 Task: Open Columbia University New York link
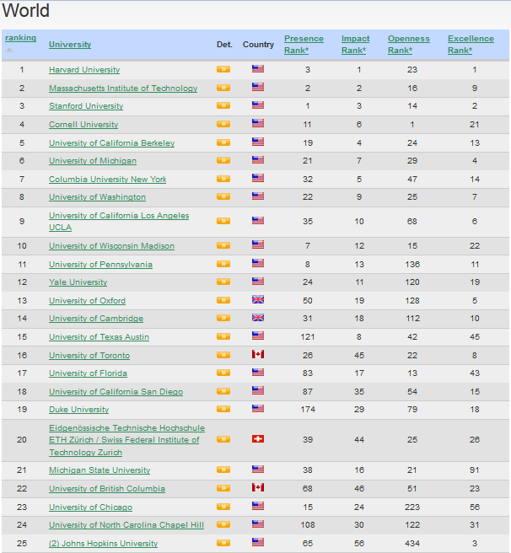pos(108,180)
